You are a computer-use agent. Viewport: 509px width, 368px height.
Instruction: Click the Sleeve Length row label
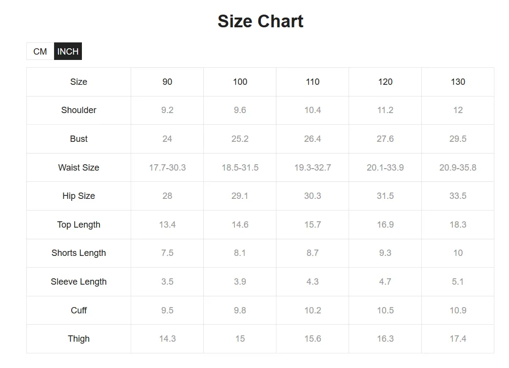[78, 282]
